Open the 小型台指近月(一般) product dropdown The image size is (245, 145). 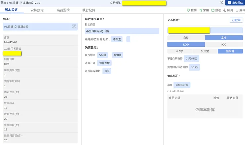coord(122,31)
